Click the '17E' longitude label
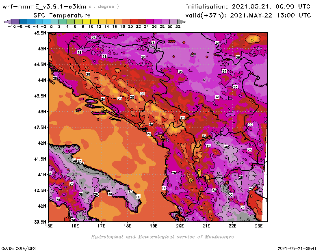 pos(101,226)
